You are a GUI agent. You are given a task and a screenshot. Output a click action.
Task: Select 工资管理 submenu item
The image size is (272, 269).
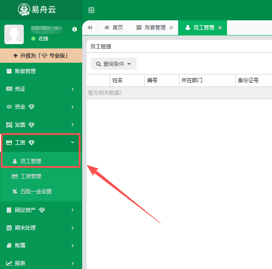(x=31, y=176)
